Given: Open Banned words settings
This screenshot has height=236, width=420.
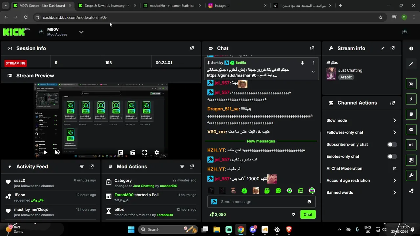Looking at the screenshot, I should click(362, 192).
